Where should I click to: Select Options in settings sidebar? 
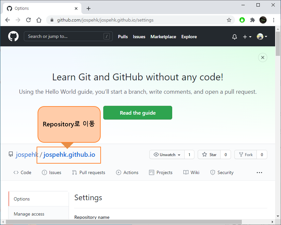click(39, 199)
